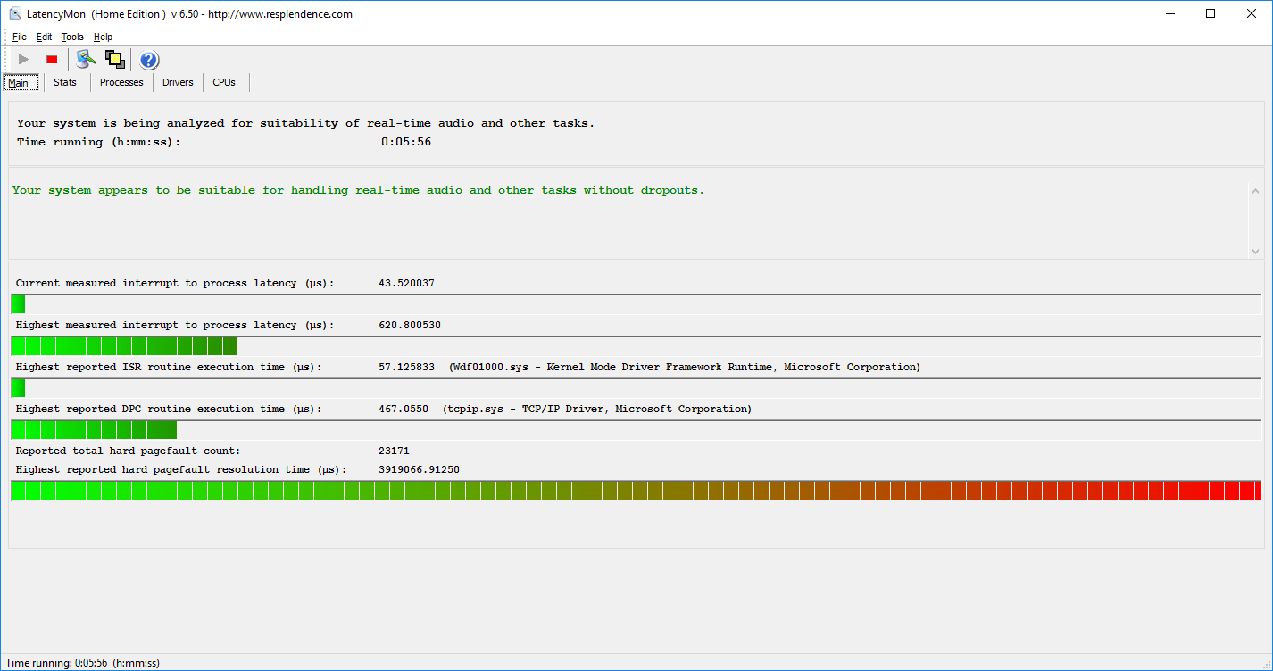
Task: Click the green system suitability status message
Action: (x=358, y=191)
